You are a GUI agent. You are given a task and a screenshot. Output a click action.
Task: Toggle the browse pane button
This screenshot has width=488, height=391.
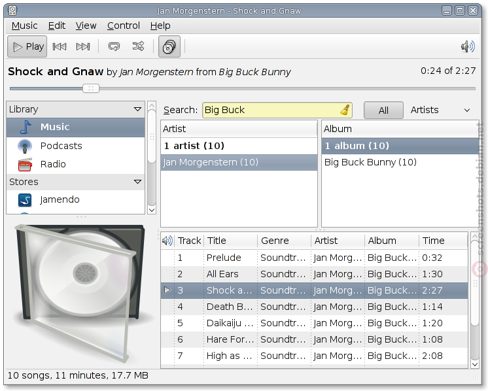pos(169,46)
